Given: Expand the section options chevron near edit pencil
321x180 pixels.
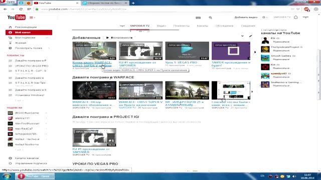Looking at the screenshot, I should tap(242, 36).
